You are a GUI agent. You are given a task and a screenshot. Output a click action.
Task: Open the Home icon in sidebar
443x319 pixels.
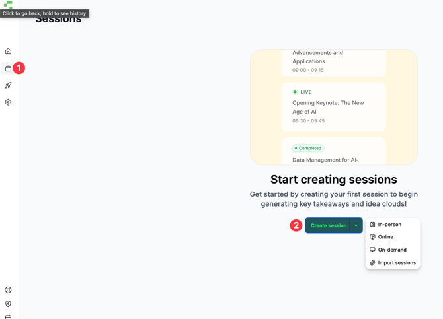point(8,52)
